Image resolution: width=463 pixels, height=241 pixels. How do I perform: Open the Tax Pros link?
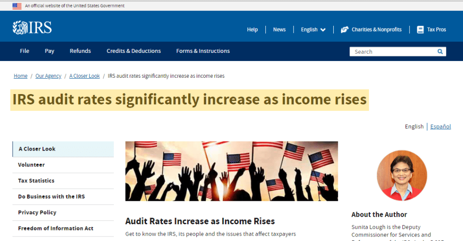[436, 29]
